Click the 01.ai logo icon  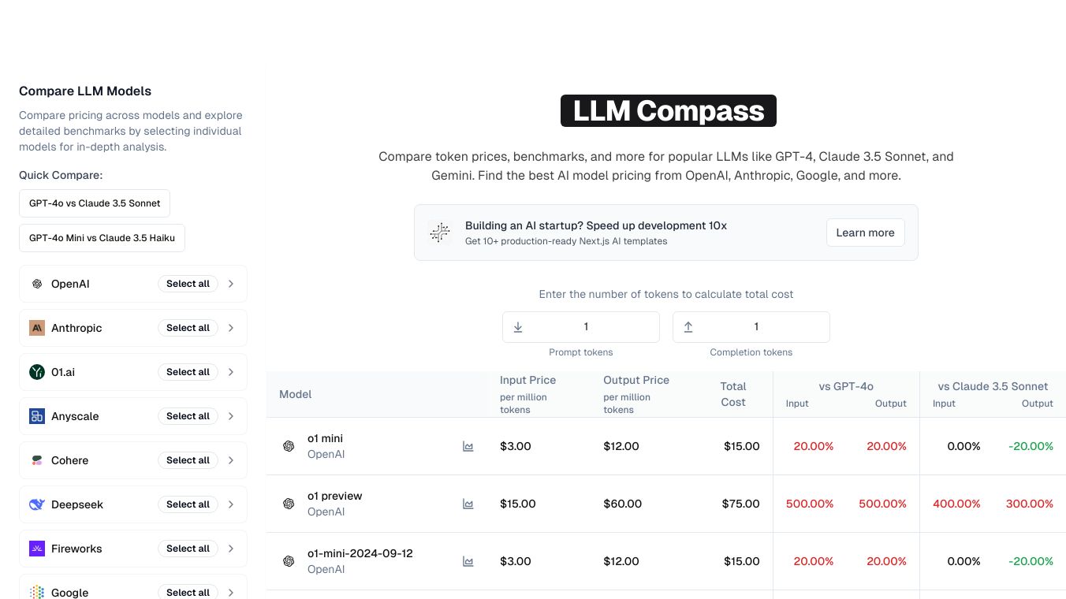[x=37, y=372]
